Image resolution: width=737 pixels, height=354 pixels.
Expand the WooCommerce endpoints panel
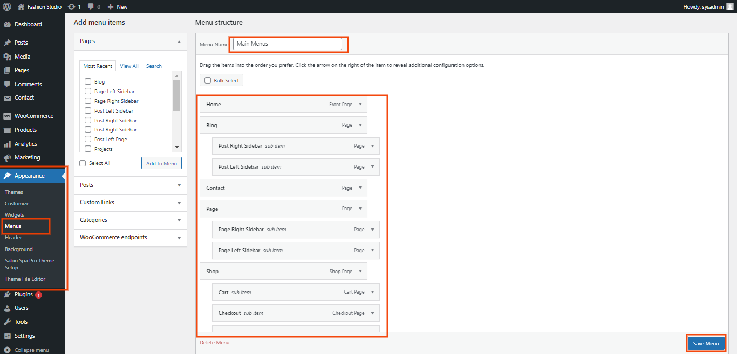(x=179, y=238)
